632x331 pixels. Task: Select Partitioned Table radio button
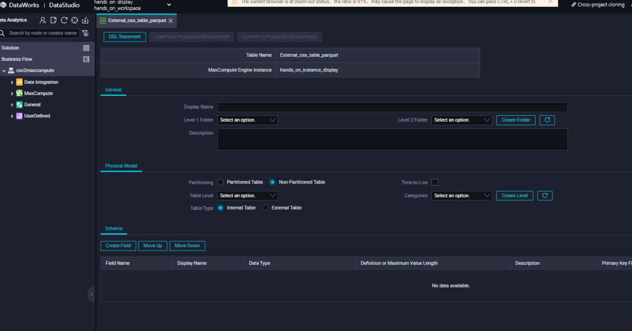221,182
